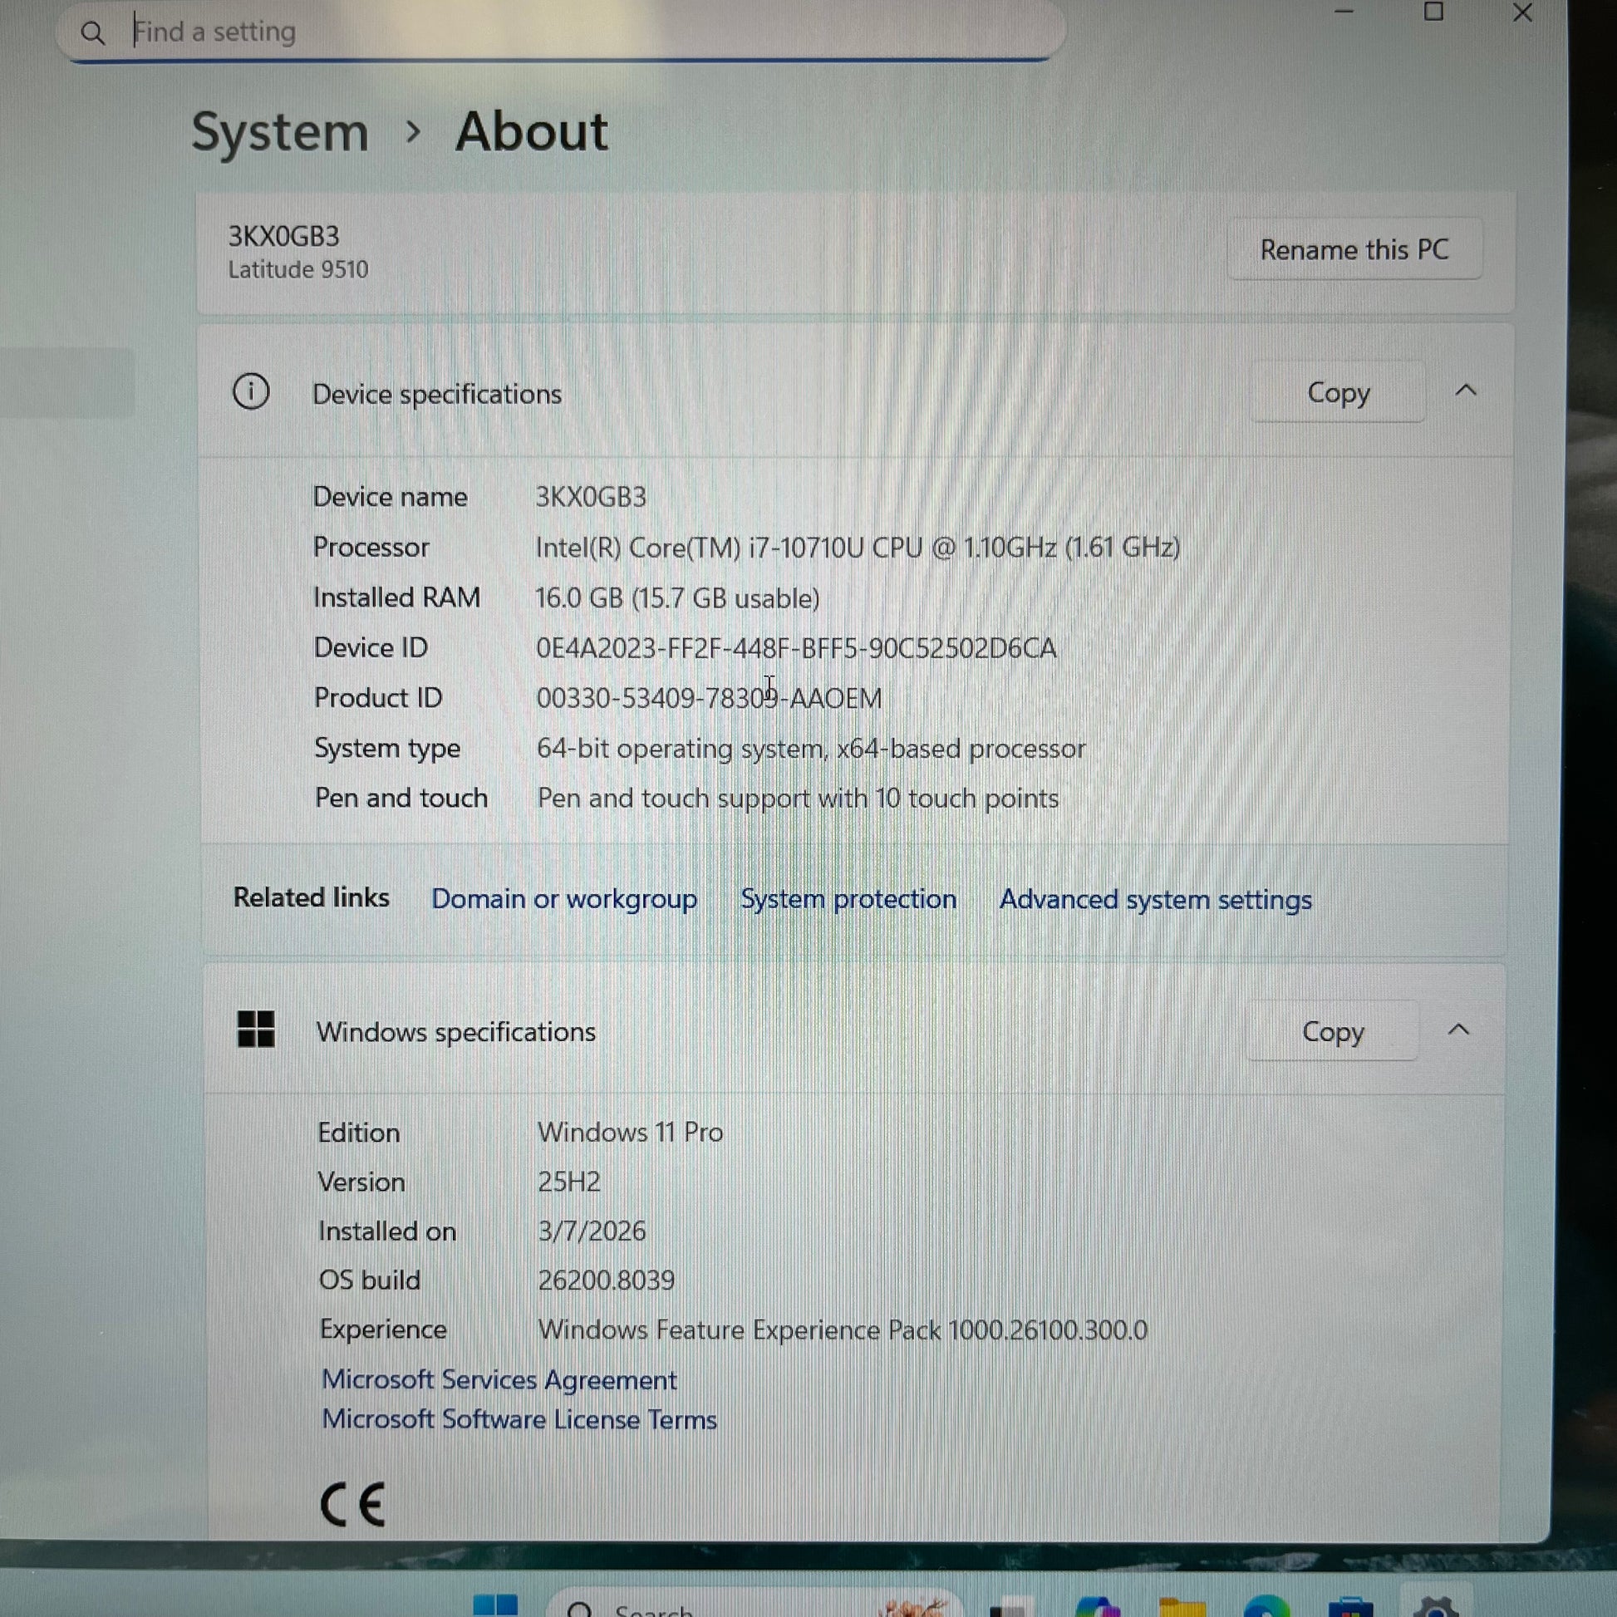Viewport: 1617px width, 1617px height.
Task: Click the About breadcrumb title
Action: pyautogui.click(x=531, y=132)
